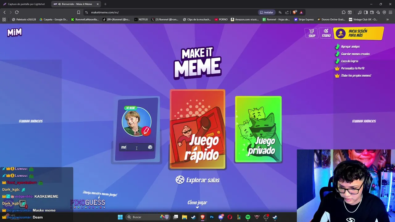
Task: Bookmark this page icon
Action: (78, 12)
